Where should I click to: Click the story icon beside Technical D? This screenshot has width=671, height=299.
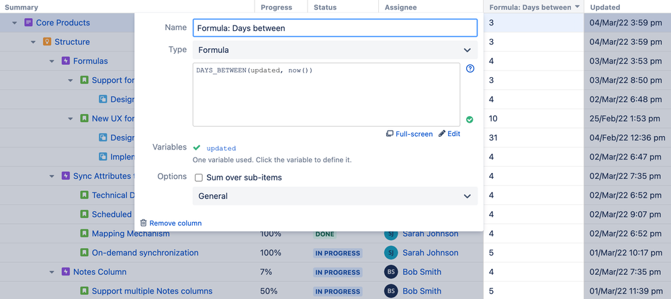tap(85, 195)
